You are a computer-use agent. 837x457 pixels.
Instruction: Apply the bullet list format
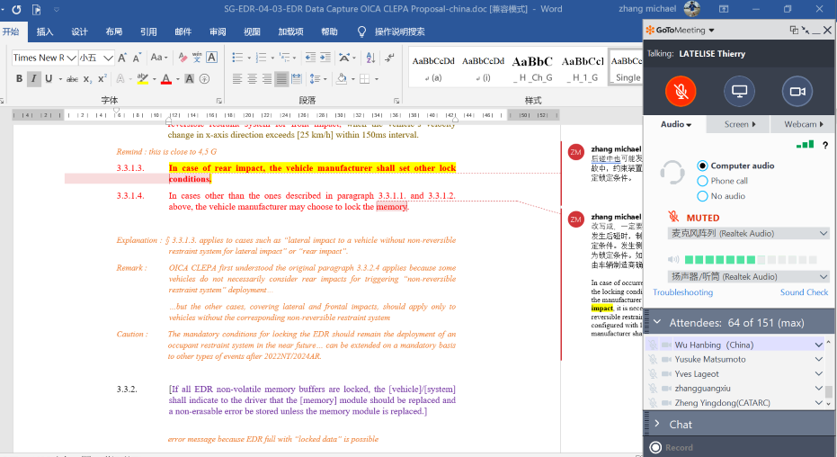pos(235,58)
